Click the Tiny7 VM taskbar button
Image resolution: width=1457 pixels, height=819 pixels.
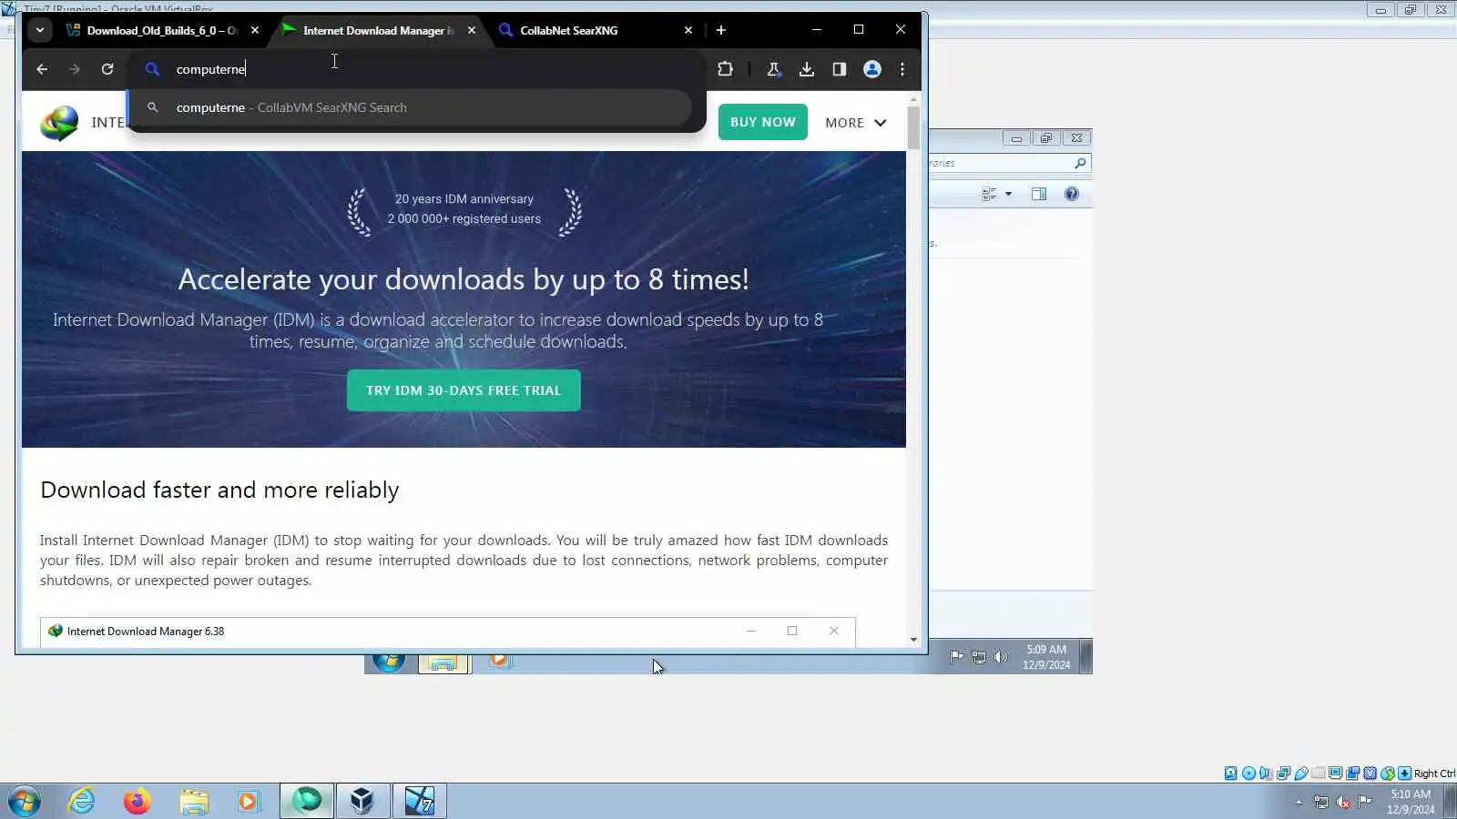419,801
